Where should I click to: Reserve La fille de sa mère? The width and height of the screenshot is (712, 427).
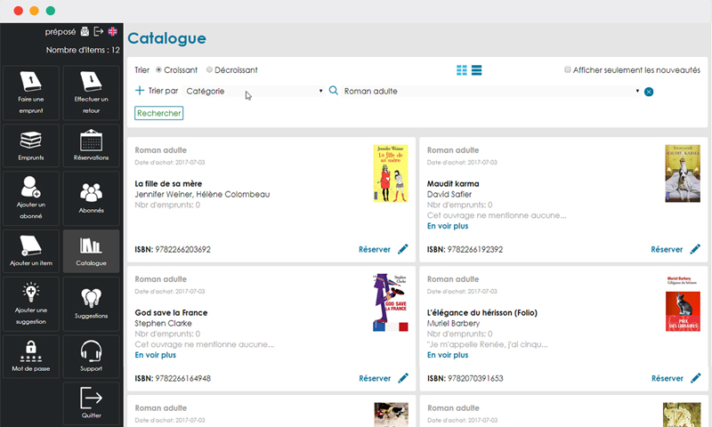(x=375, y=250)
